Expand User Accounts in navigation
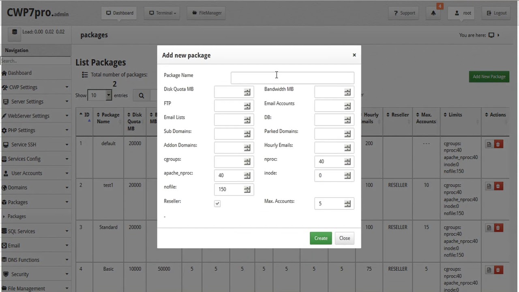This screenshot has height=292, width=519. click(35, 173)
